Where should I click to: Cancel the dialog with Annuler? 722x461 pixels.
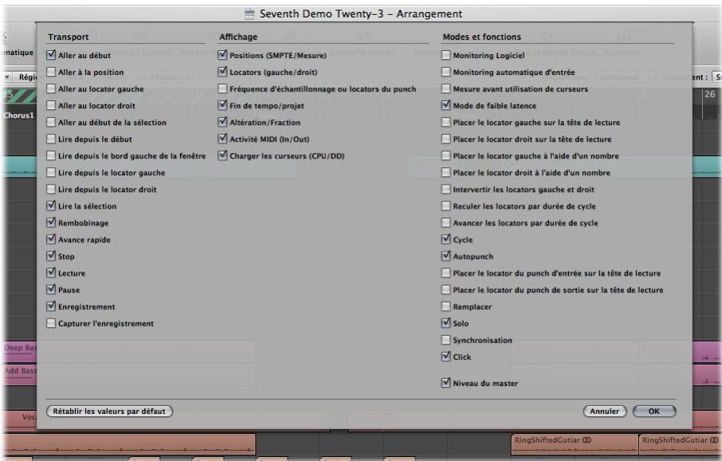[605, 412]
